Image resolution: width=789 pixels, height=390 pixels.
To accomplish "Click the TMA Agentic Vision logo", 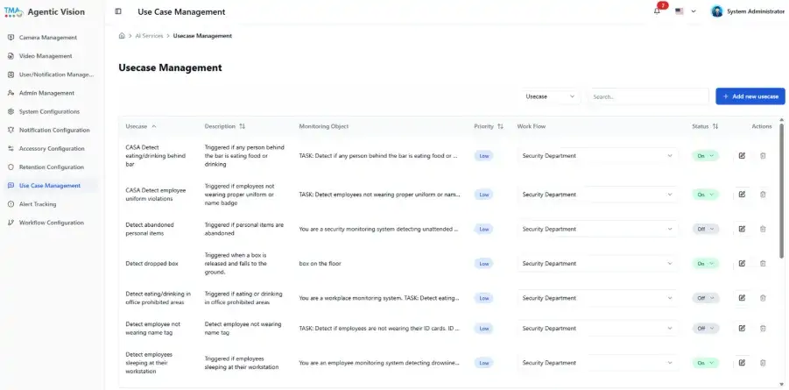I will [45, 11].
